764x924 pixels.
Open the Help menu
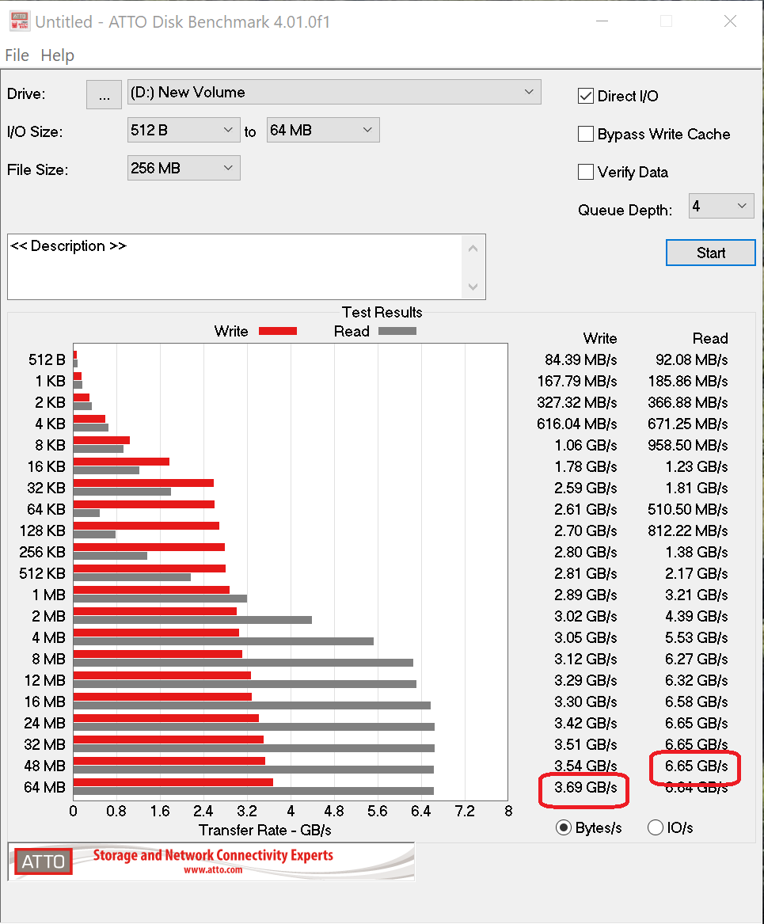point(57,55)
